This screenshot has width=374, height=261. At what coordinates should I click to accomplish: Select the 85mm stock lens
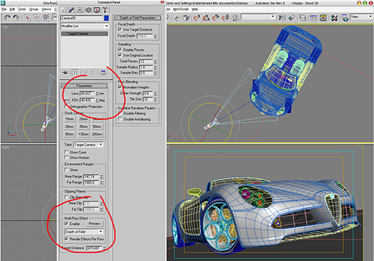(69, 134)
